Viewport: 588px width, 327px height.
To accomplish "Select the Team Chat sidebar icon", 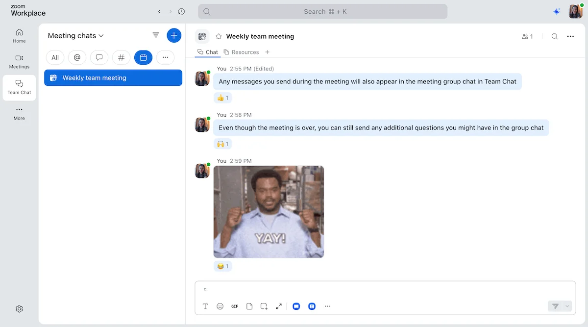I will click(x=19, y=88).
